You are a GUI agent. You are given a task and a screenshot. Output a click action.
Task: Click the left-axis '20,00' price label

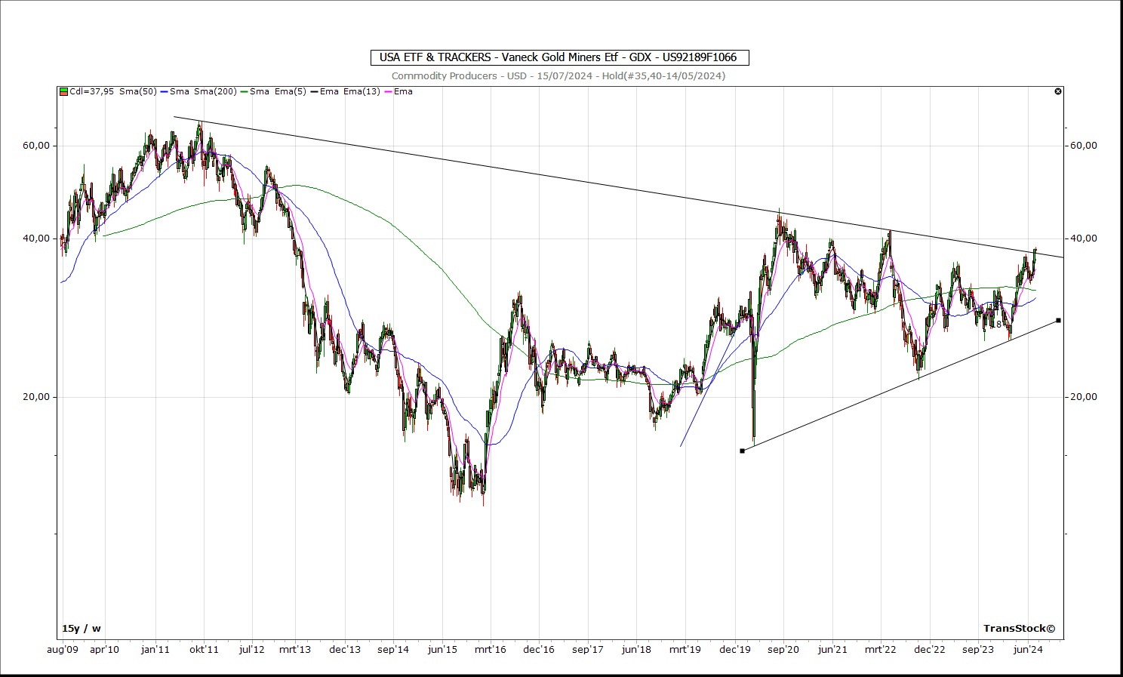tap(37, 397)
